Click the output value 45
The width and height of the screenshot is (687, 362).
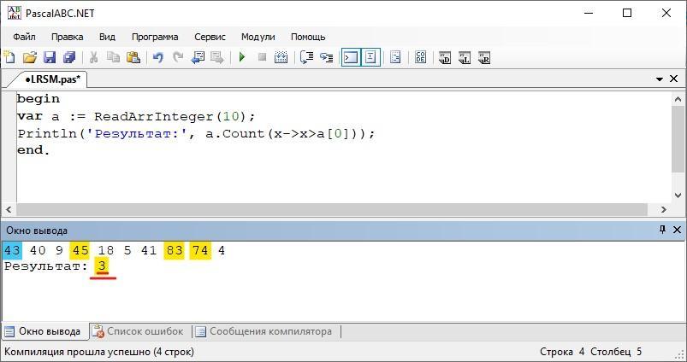[80, 250]
